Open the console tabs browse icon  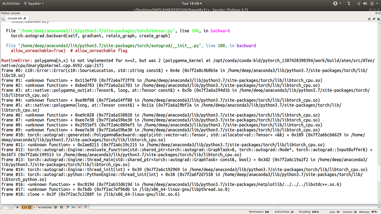(x=3, y=18)
